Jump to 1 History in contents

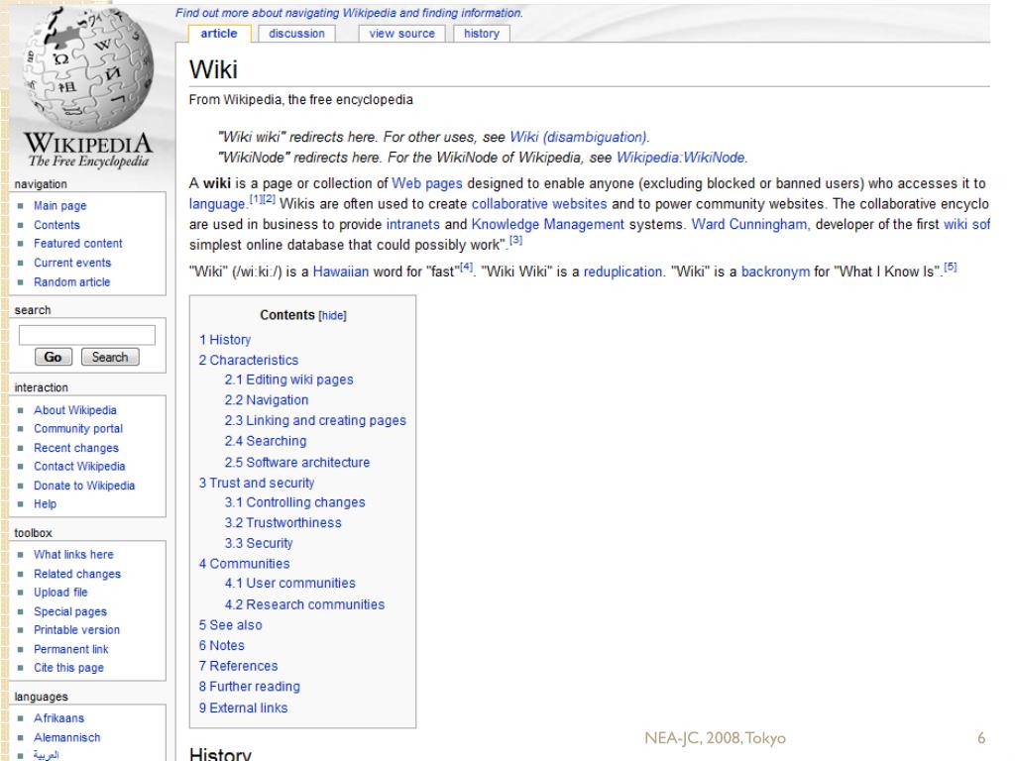(x=225, y=340)
